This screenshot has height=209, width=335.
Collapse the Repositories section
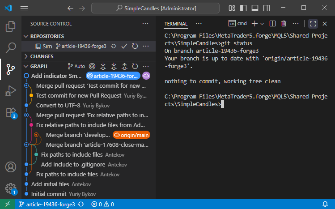pos(26,36)
